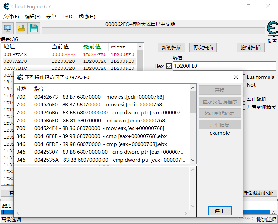This screenshot has height=224, width=278.
Task: Click the 计数 column header
Action: [23, 89]
